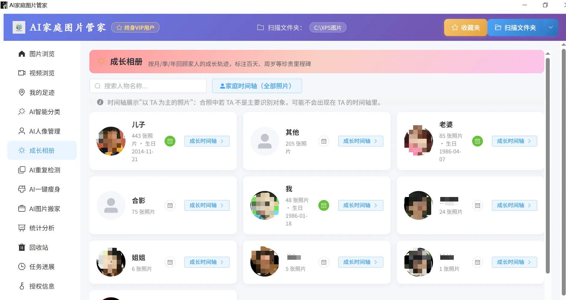Click the calendar icon on the 姐姐 card
The width and height of the screenshot is (566, 300).
click(x=170, y=262)
